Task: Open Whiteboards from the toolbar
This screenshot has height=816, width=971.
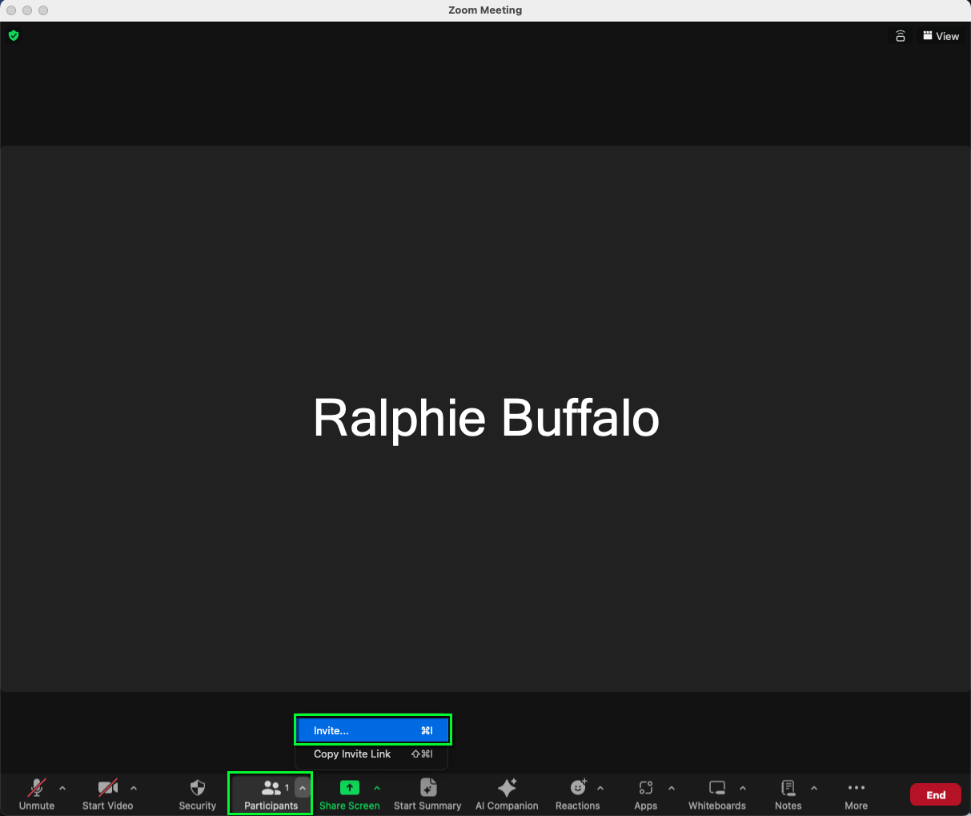Action: tap(717, 788)
